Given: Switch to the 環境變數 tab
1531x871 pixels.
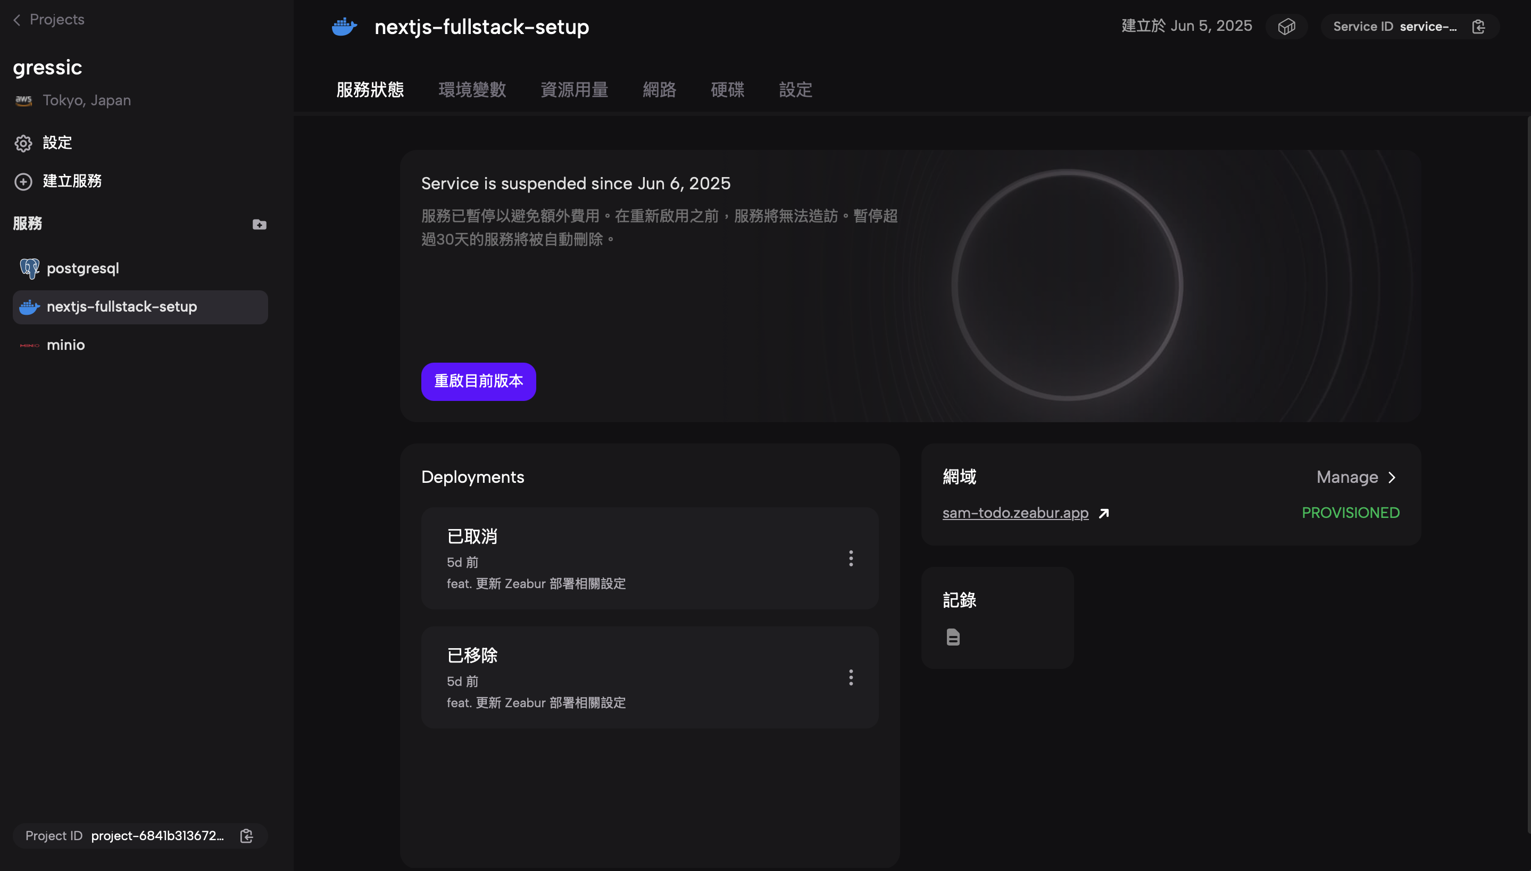Looking at the screenshot, I should 472,90.
